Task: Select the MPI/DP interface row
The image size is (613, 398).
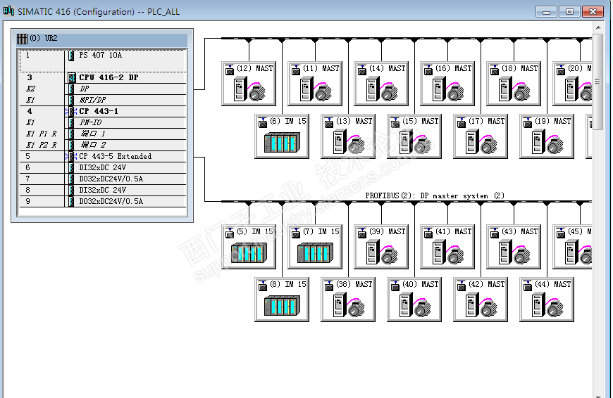Action: click(x=102, y=100)
